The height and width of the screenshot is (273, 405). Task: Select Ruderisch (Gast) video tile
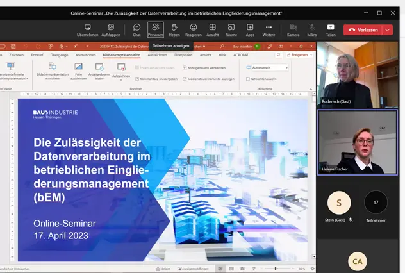pyautogui.click(x=358, y=74)
